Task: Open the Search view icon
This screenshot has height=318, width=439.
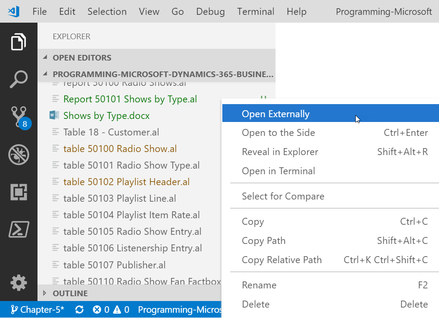Action: click(18, 79)
